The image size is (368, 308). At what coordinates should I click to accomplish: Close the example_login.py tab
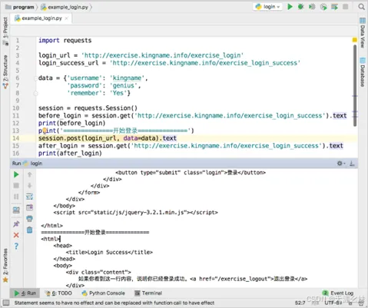point(67,18)
